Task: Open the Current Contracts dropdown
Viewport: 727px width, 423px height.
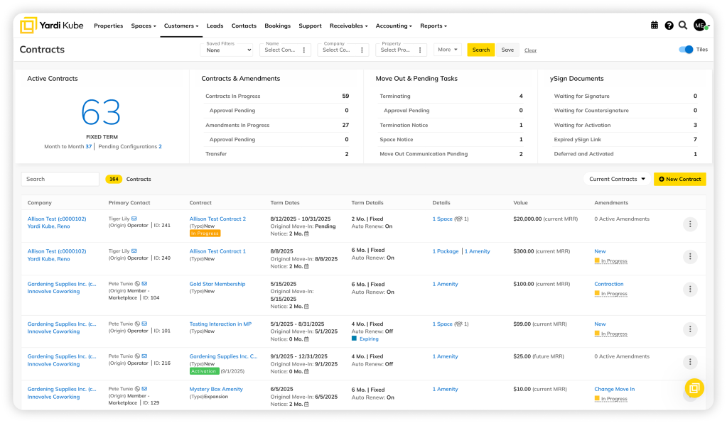Action: (617, 179)
